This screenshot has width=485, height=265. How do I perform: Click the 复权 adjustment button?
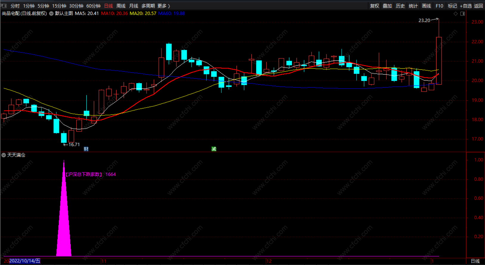[374, 6]
